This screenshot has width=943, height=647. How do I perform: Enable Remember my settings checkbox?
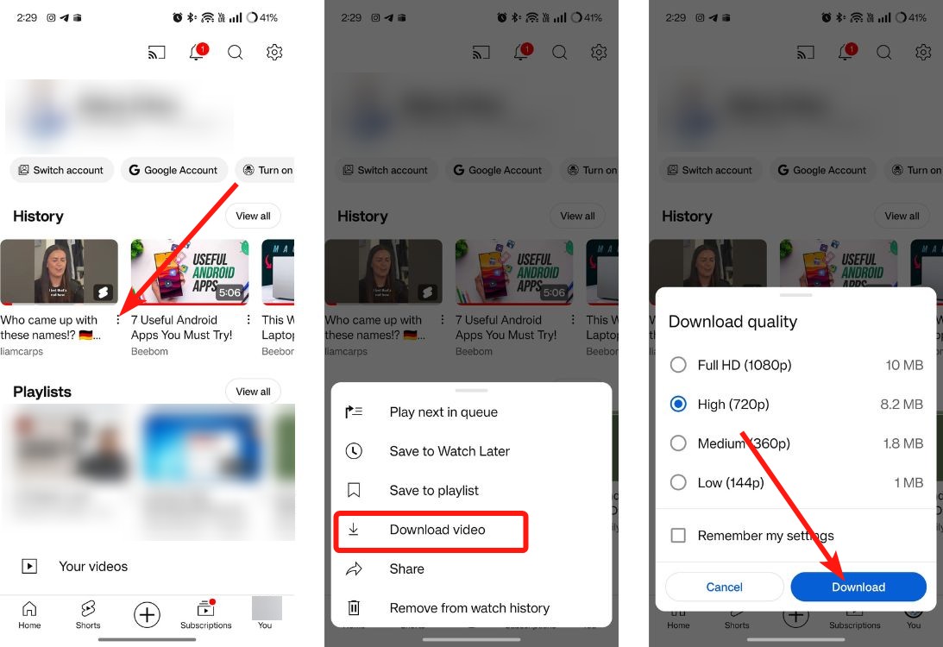click(x=678, y=535)
